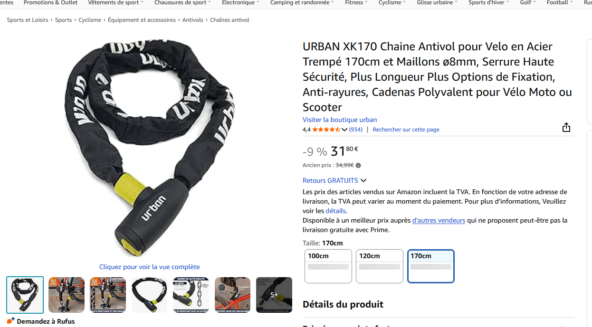Open star rating breakdown chevron
The height and width of the screenshot is (327, 592).
pyautogui.click(x=344, y=130)
